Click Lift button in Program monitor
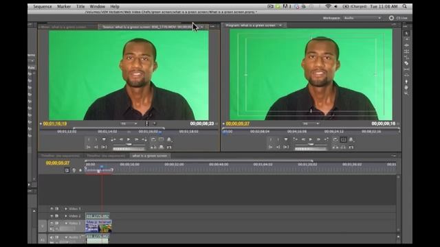 (335, 147)
